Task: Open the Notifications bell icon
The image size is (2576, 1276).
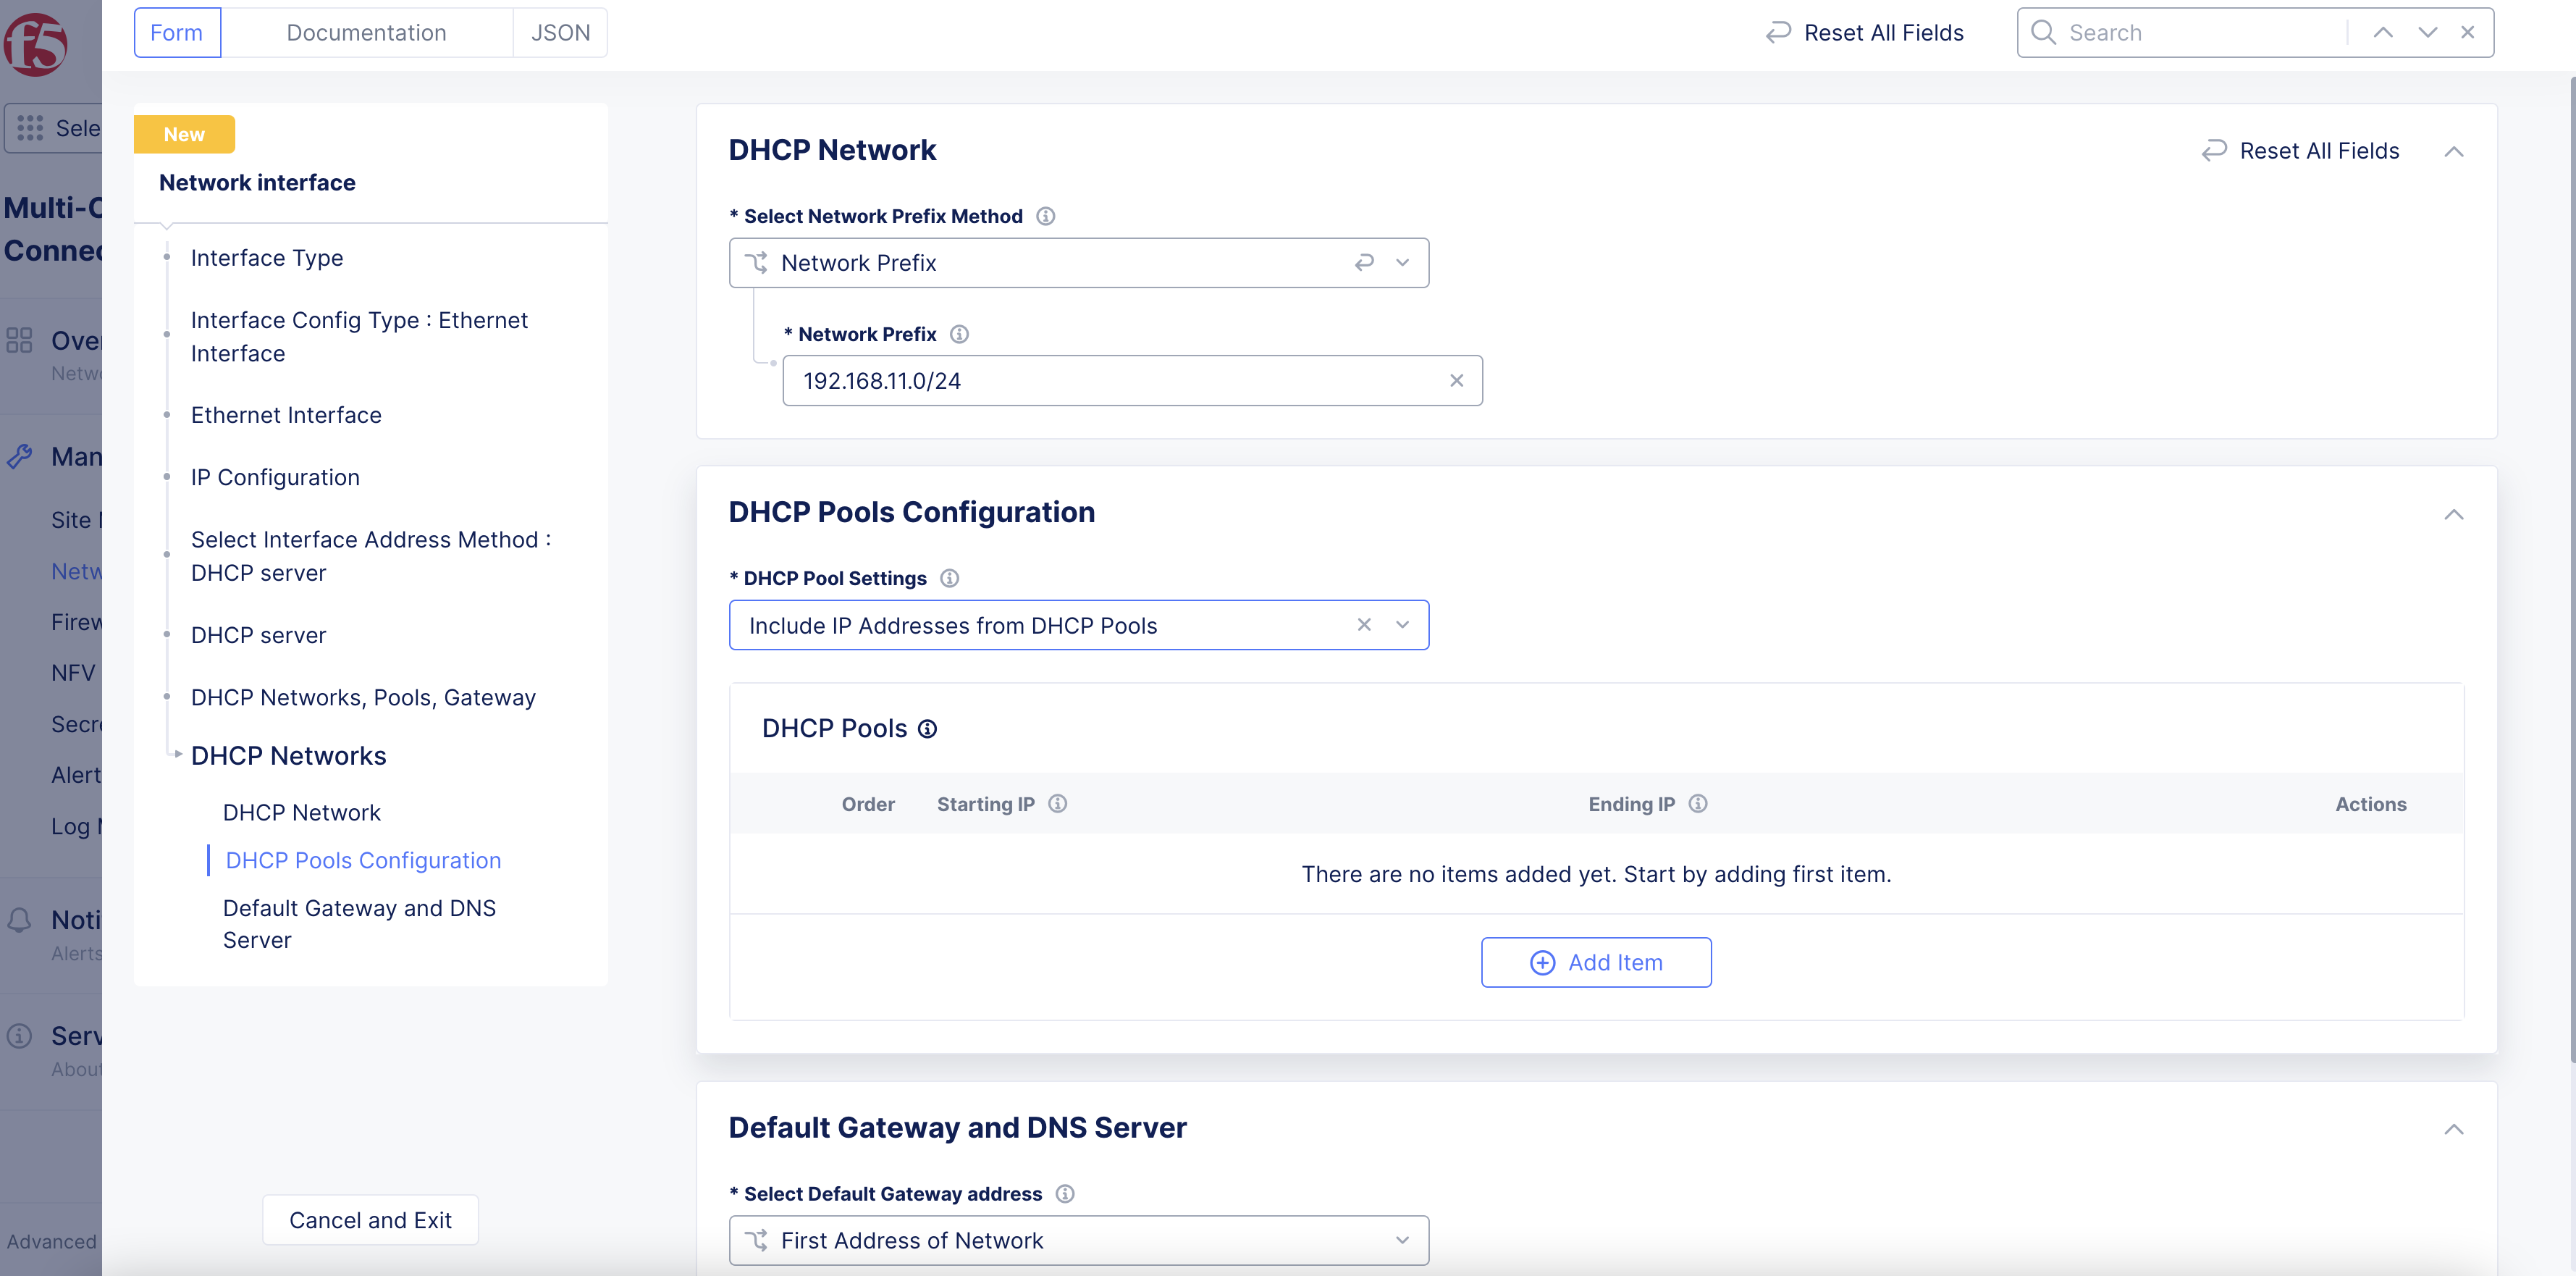Action: [19, 918]
